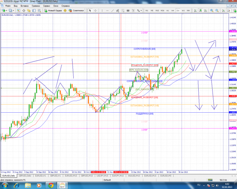Screen dimensions: 237x189
Task: Click the Windows Start button
Action: click(x=6, y=185)
